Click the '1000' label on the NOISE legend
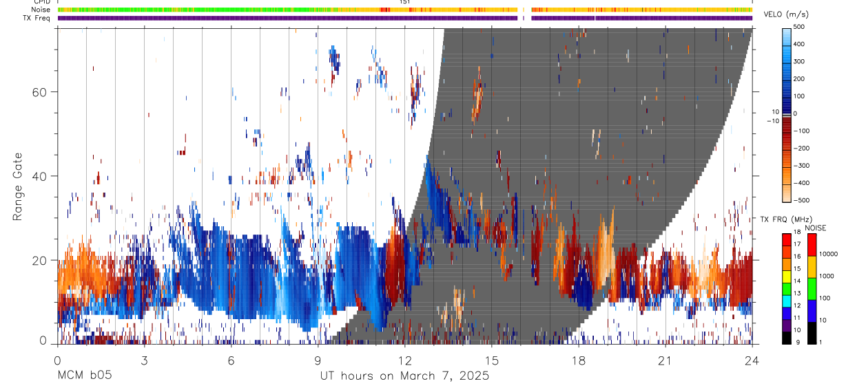846x390 pixels. click(826, 277)
